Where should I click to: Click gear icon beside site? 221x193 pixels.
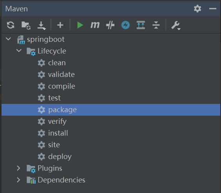tap(41, 145)
